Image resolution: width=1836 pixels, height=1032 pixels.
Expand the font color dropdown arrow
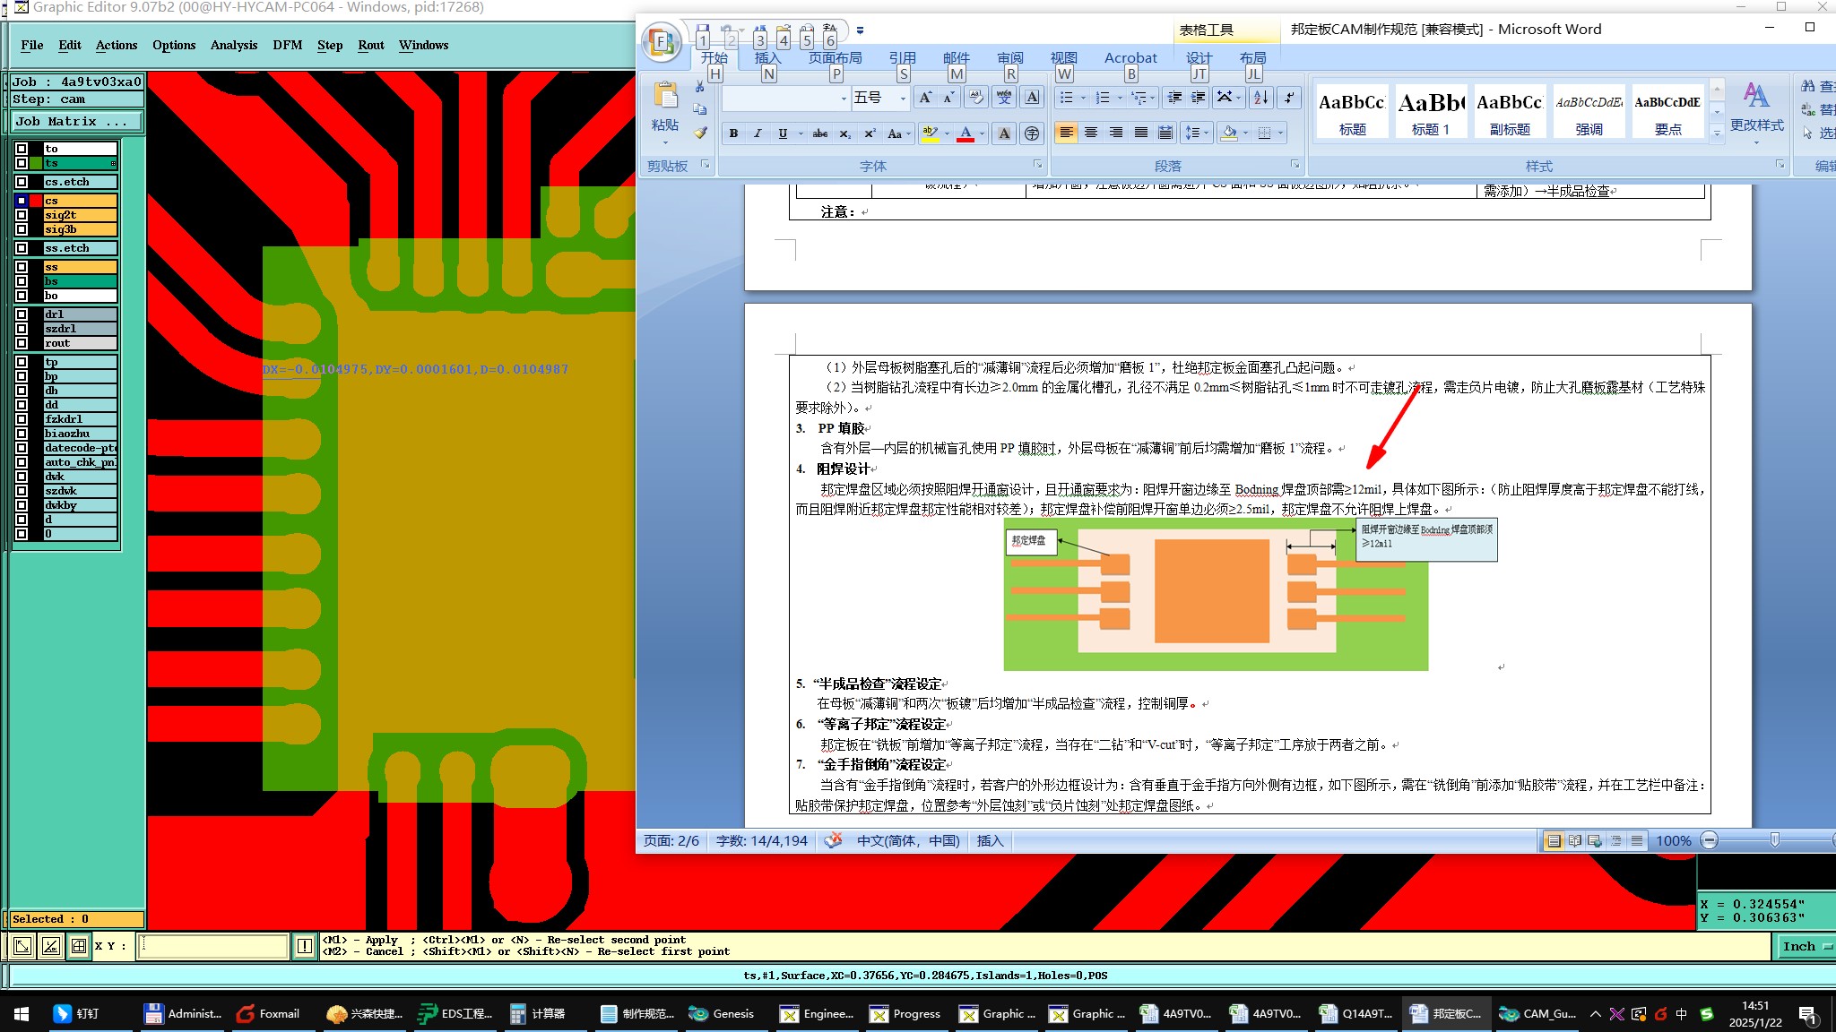[983, 133]
